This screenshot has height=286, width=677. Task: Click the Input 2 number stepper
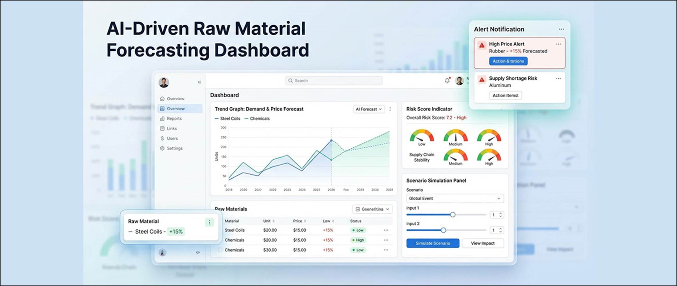point(497,230)
